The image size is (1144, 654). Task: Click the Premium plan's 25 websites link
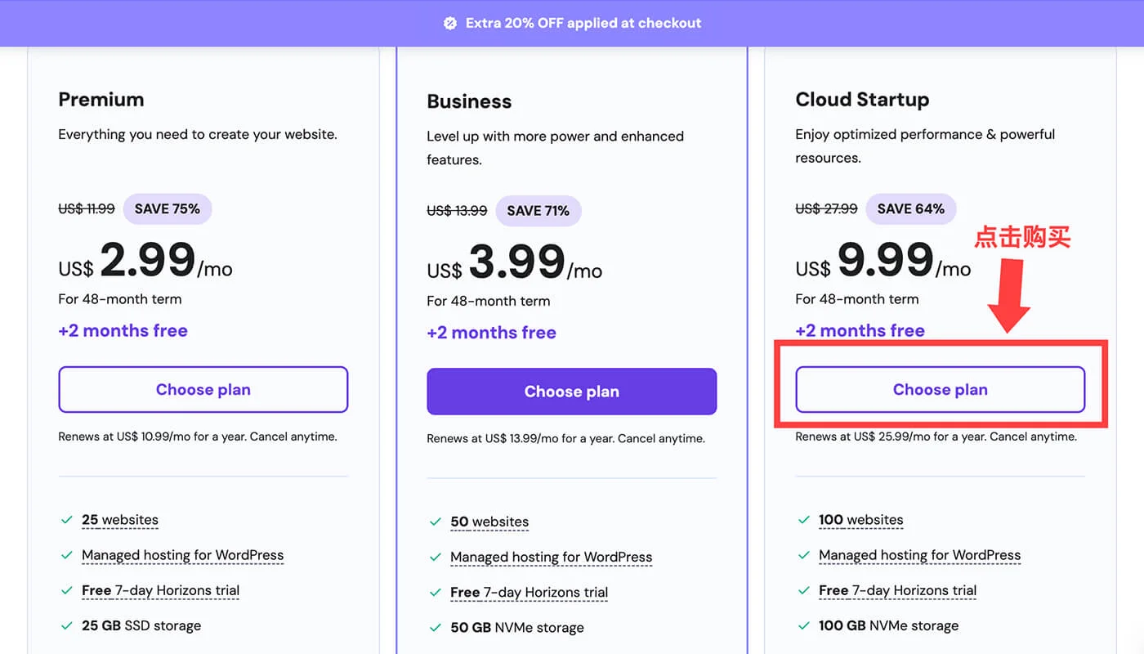pos(120,520)
